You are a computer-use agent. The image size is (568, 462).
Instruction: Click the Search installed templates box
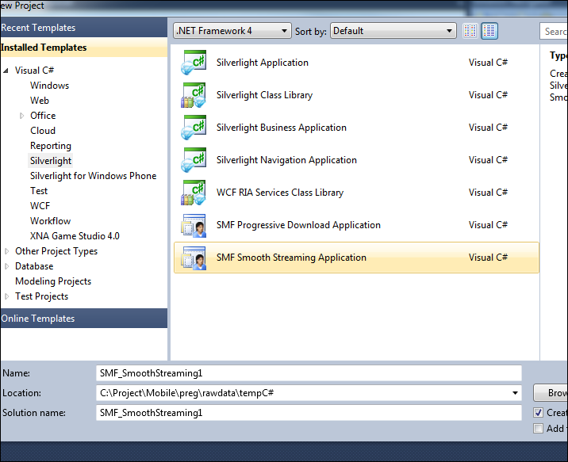(554, 32)
